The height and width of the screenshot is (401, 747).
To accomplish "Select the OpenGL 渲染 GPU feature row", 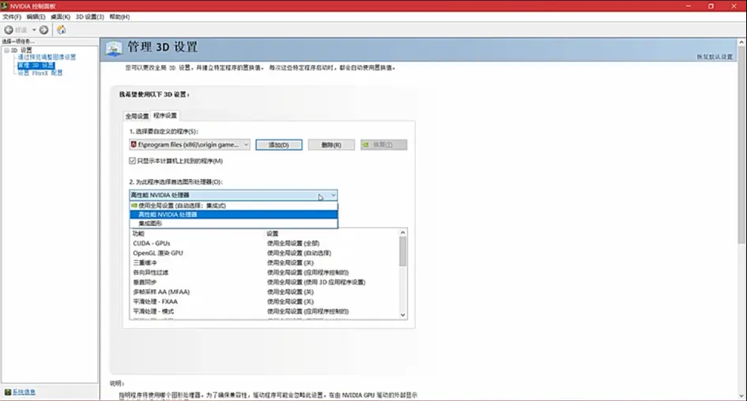I will (x=264, y=253).
